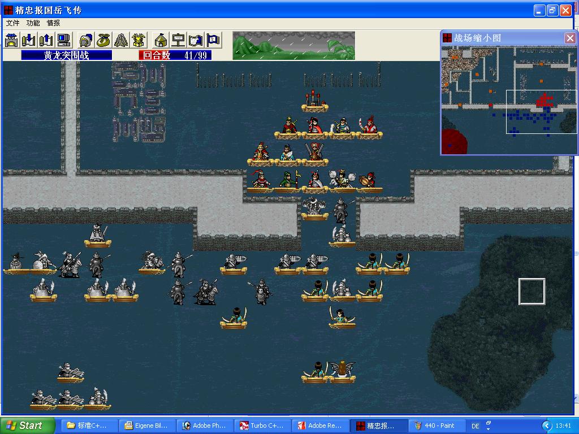Viewport: 579px width, 434px height.
Task: Switch to the Turbo C+... taskbar window
Action: (262, 426)
